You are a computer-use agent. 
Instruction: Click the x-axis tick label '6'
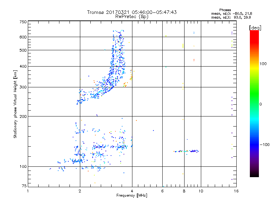pos(162,191)
